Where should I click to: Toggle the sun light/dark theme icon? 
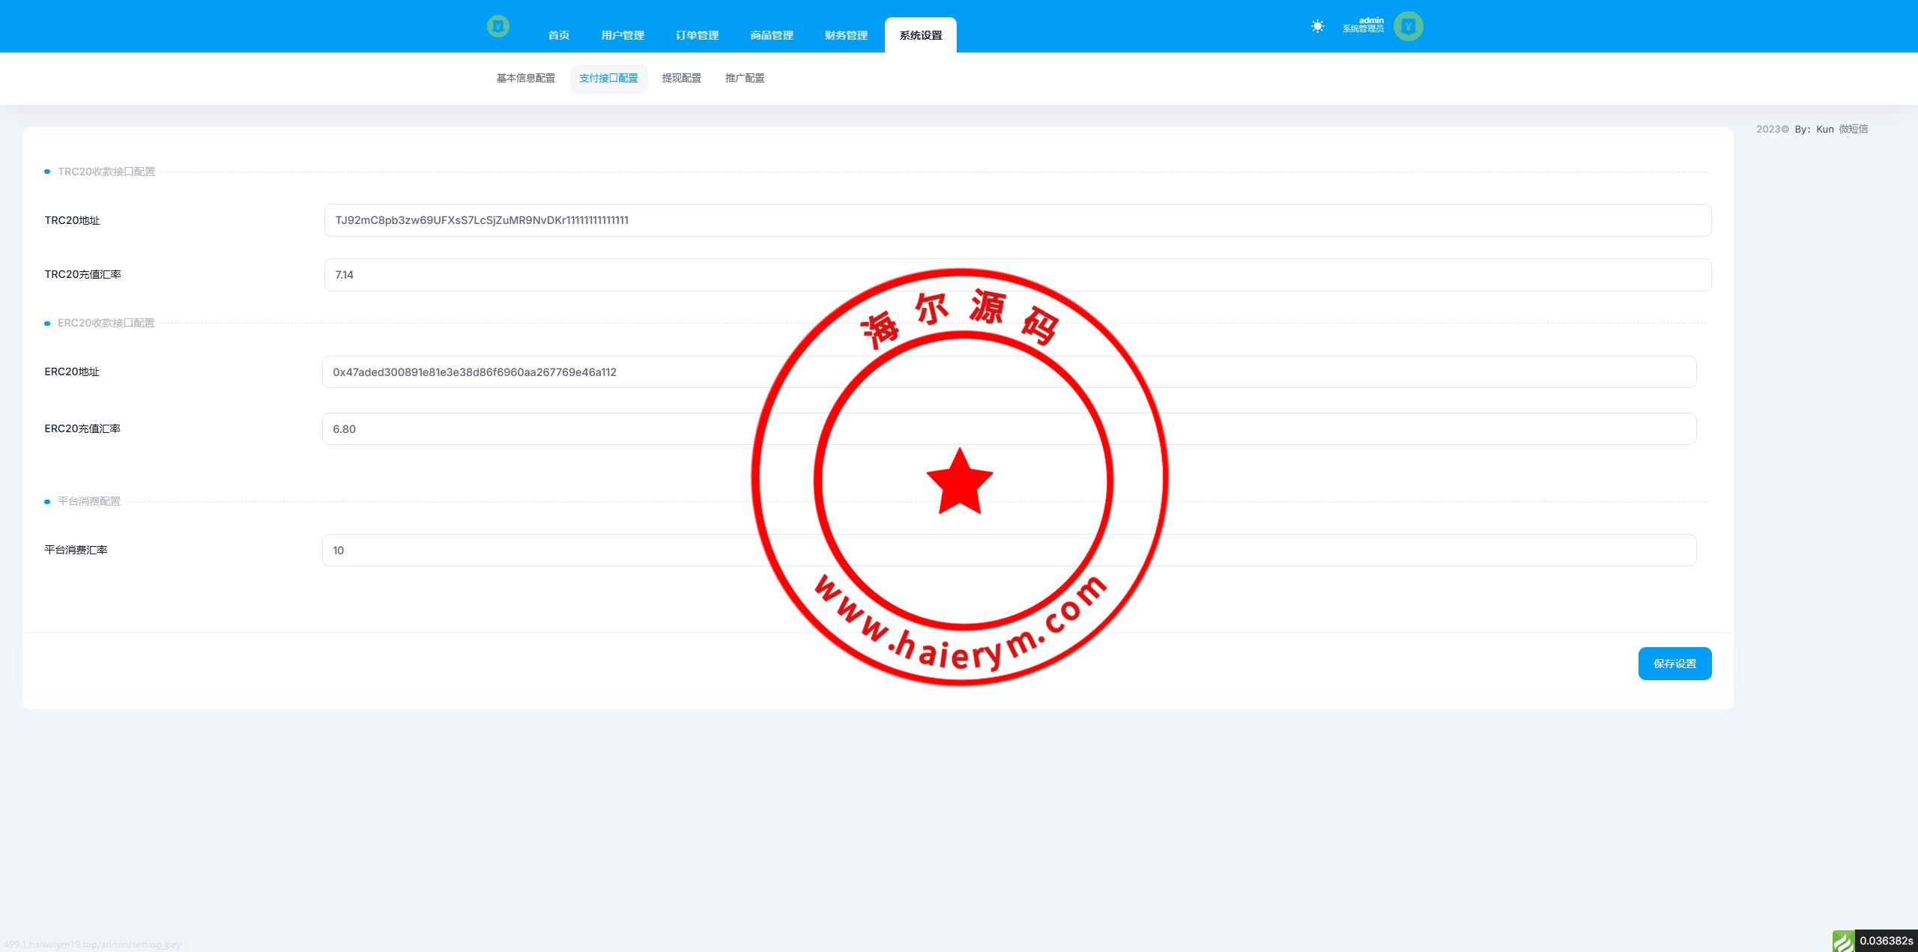(x=1317, y=26)
